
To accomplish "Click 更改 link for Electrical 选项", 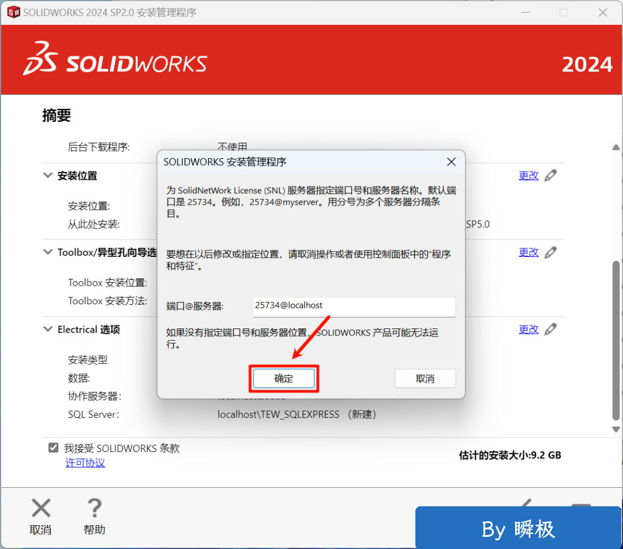I will 528,329.
